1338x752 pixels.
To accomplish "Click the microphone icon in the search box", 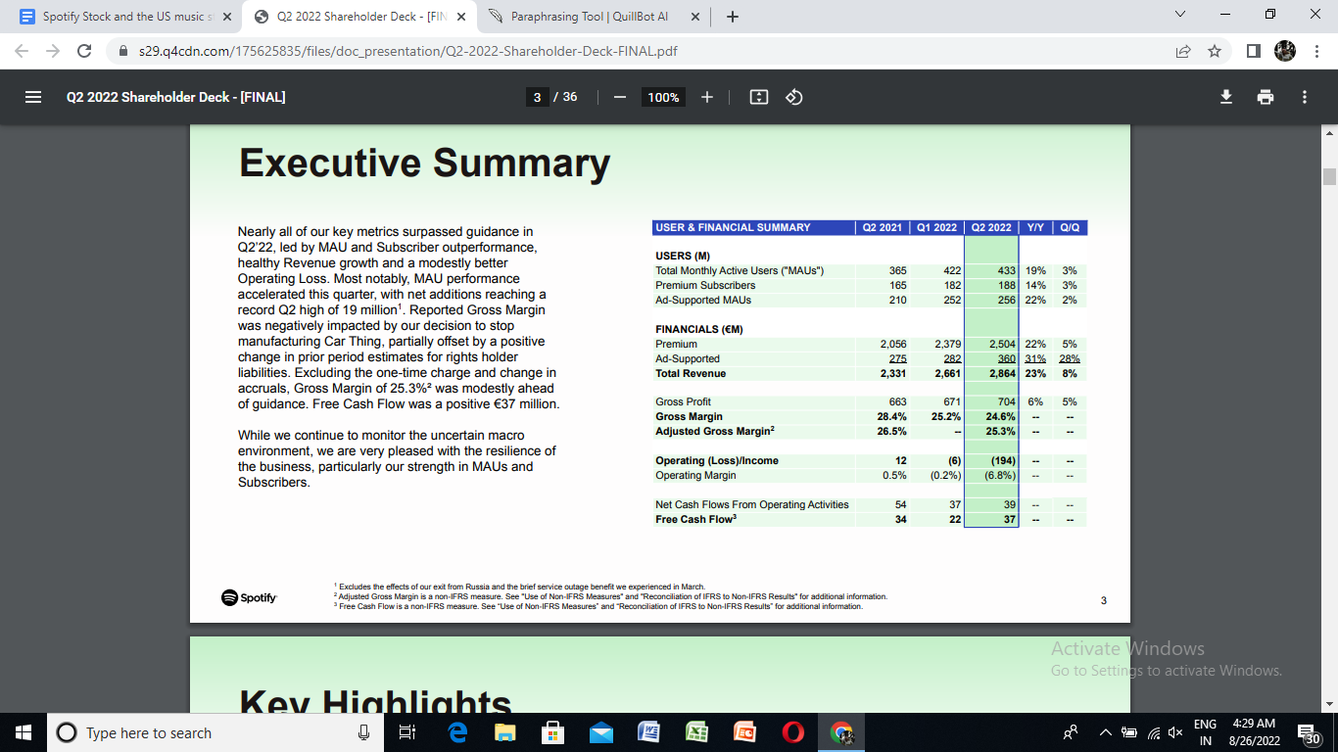I will tap(363, 732).
